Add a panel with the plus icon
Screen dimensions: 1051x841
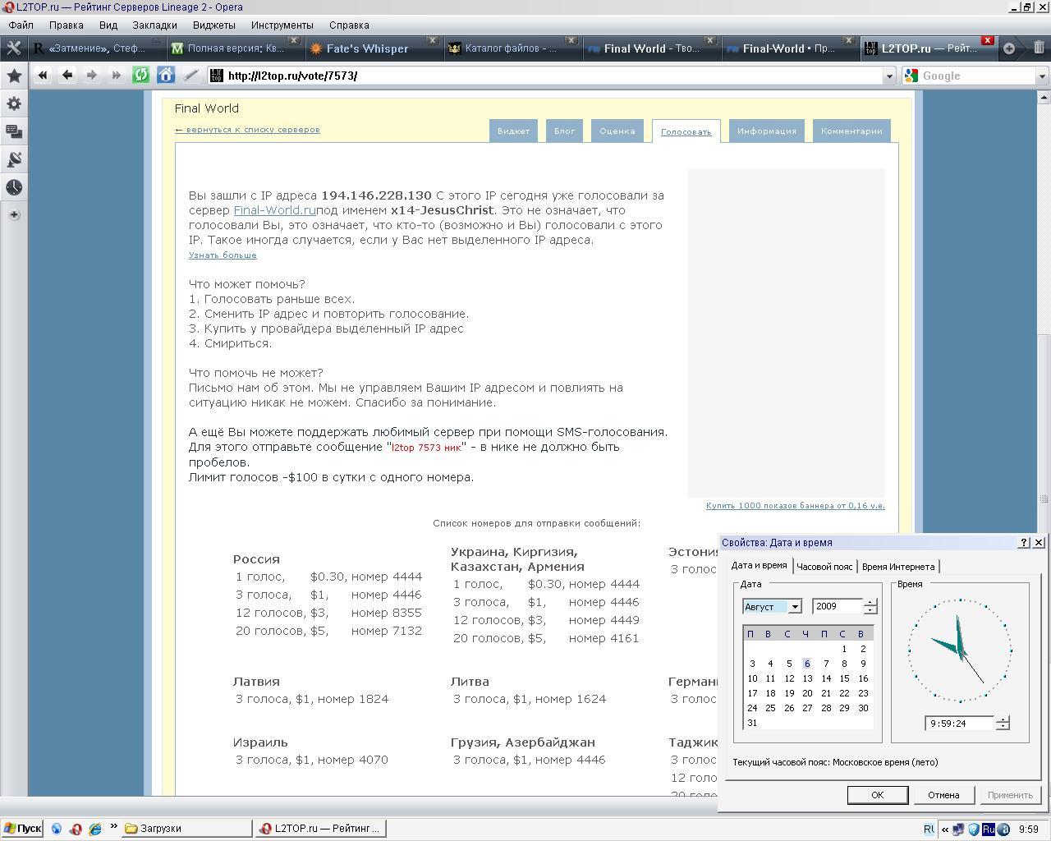tap(14, 215)
